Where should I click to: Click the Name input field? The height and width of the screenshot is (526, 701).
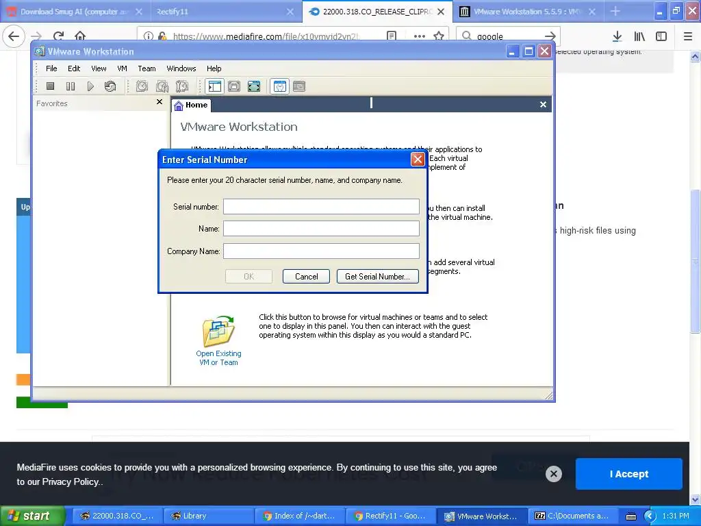pyautogui.click(x=321, y=228)
